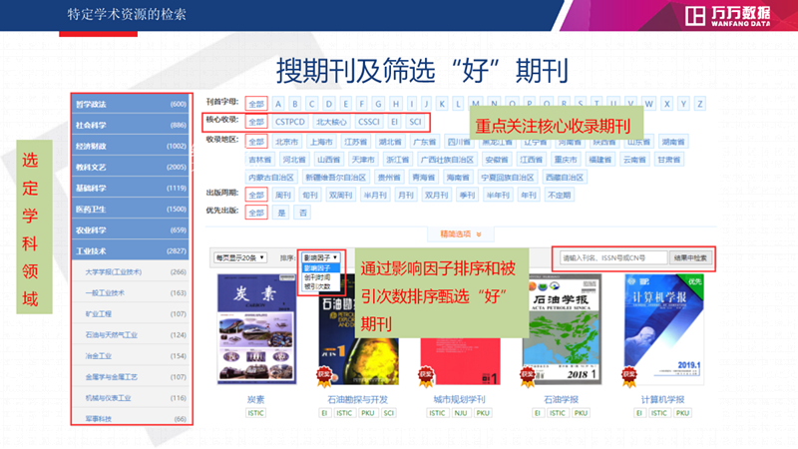
Task: Select CSSCI core index filter
Action: point(369,122)
